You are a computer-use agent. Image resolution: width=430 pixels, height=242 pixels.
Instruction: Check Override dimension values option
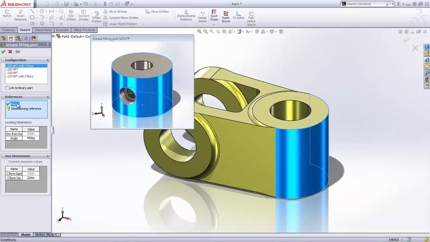6,162
